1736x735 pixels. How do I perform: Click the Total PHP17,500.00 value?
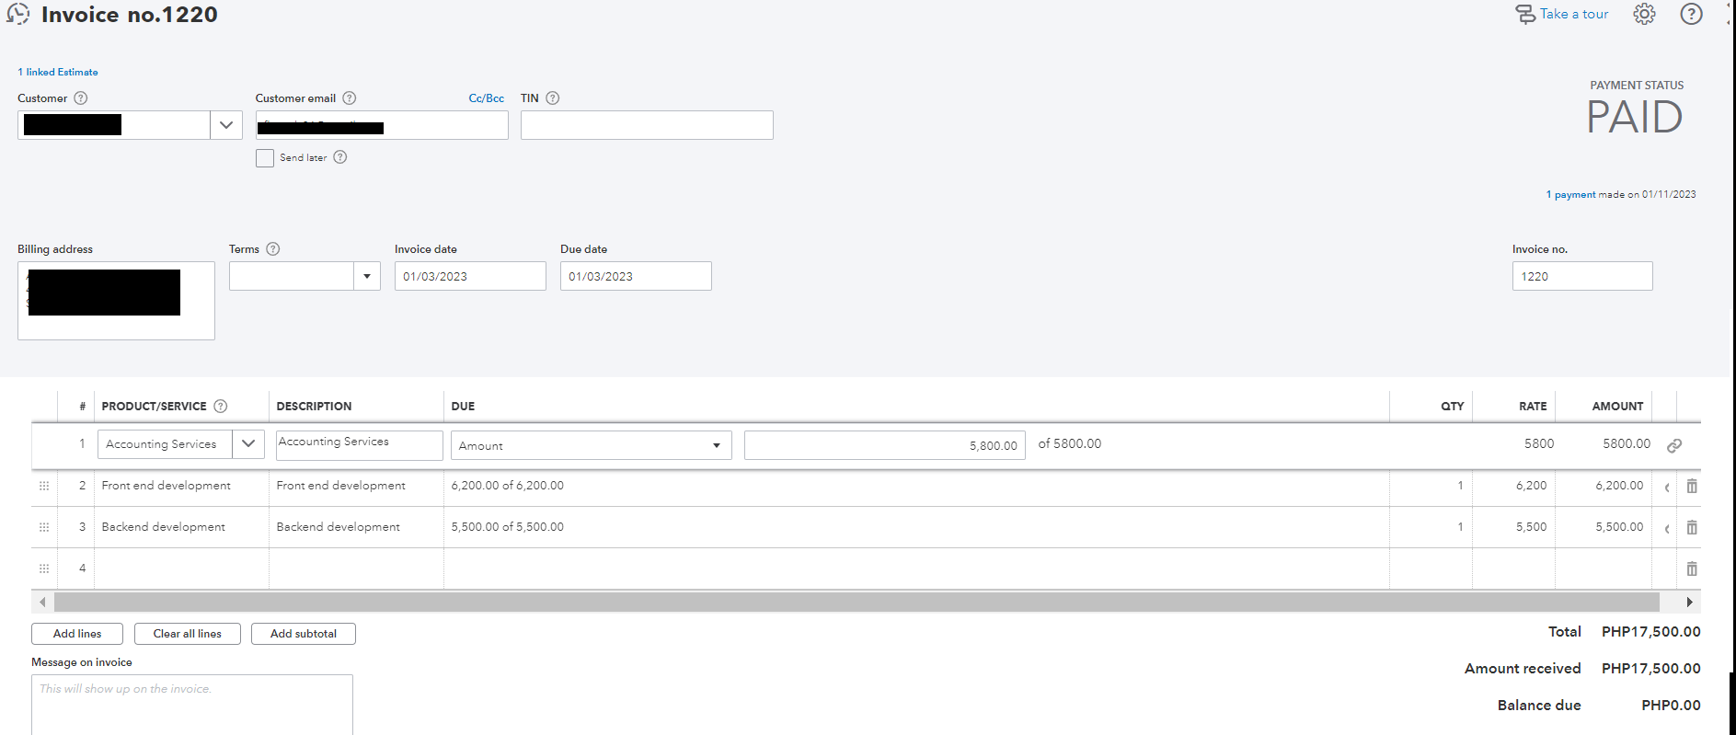coord(1650,632)
